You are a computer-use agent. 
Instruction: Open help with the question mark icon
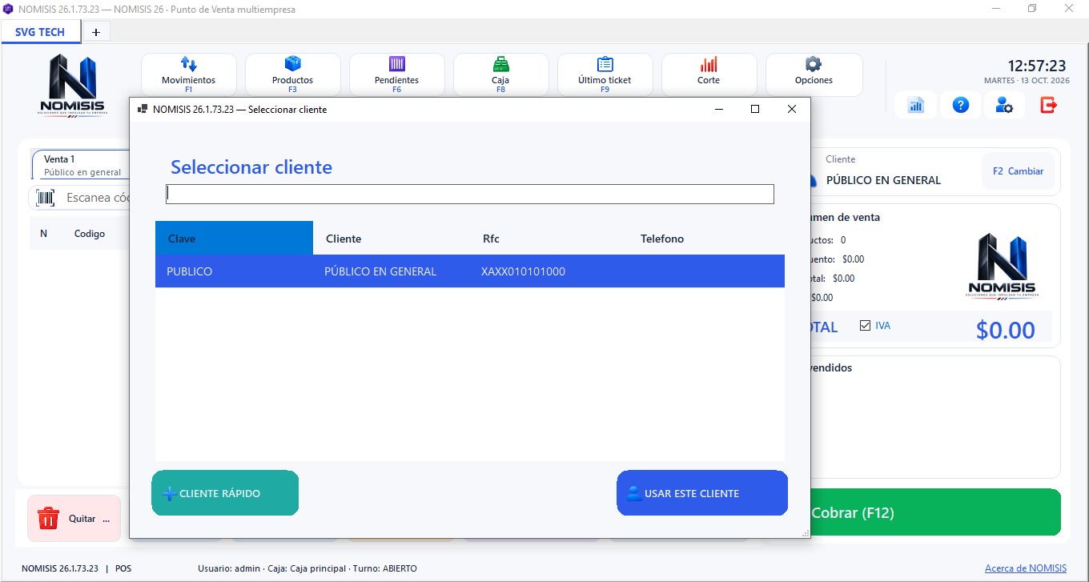pyautogui.click(x=961, y=105)
